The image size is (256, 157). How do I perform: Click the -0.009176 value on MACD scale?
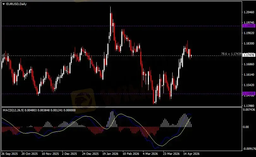pos(248,148)
